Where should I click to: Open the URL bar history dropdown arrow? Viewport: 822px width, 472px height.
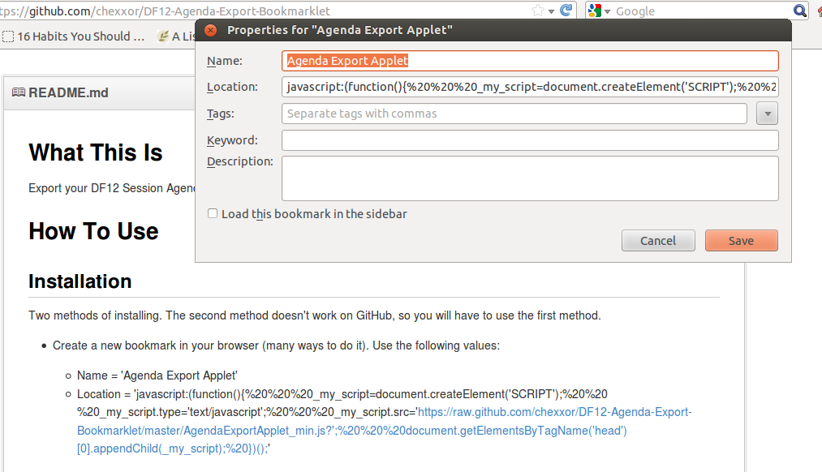(552, 11)
